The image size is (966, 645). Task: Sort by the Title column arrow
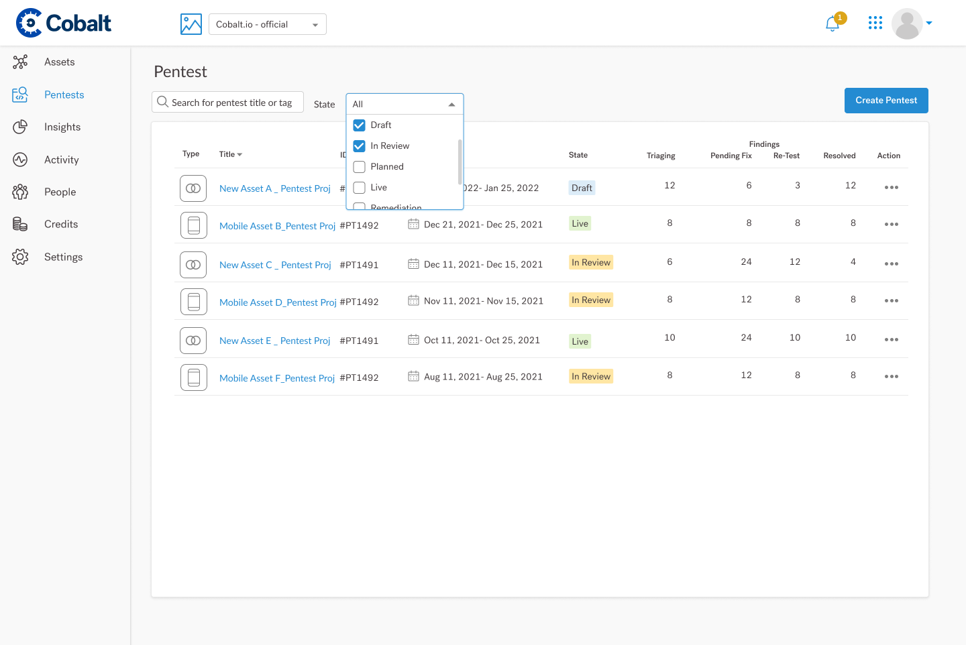pyautogui.click(x=239, y=155)
